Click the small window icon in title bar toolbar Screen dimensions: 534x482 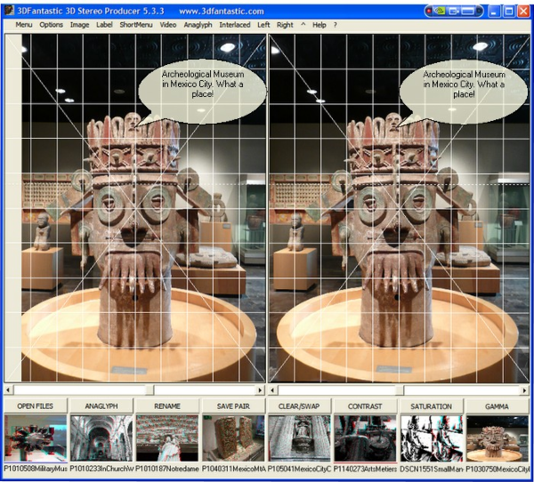[453, 12]
